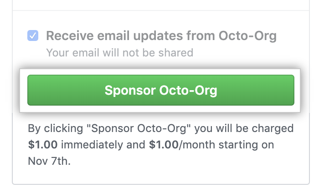Click the word "Octo-Org" in the checkbox label
Screen dimensions: 319x193
[249, 36]
